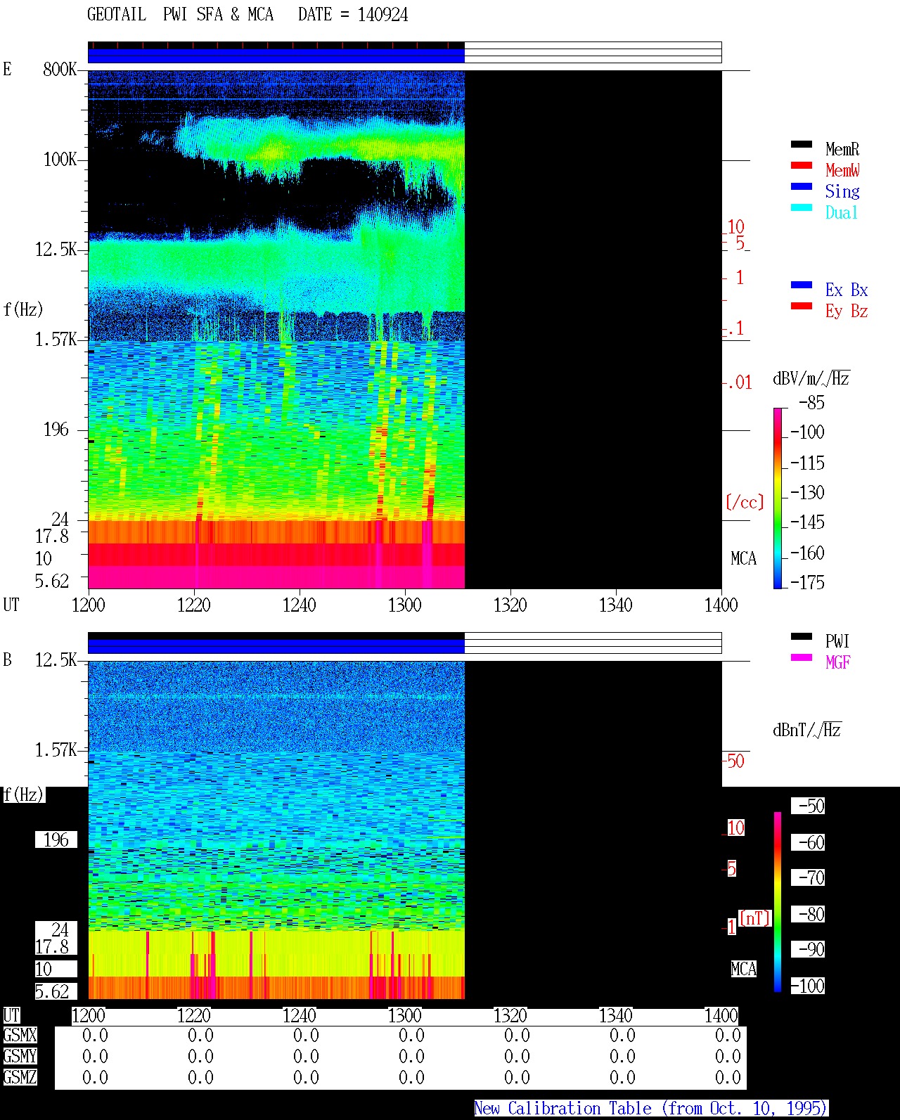Click the dBnT/√Hz magnetic field color bar
Viewport: 900px width, 1120px height.
(778, 902)
